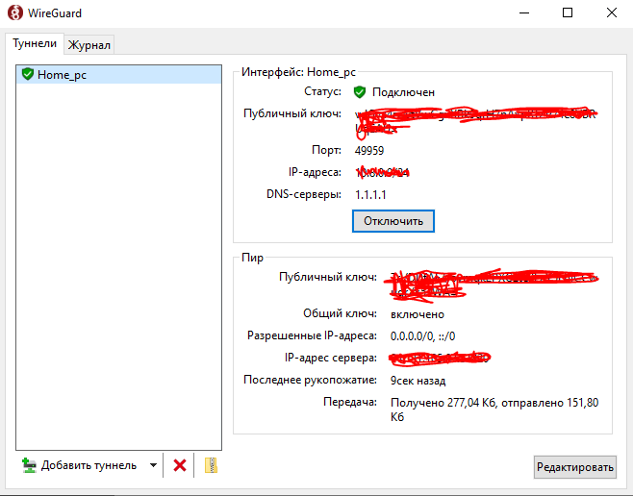This screenshot has width=633, height=496.
Task: Open the Журнал tab
Action: (89, 45)
